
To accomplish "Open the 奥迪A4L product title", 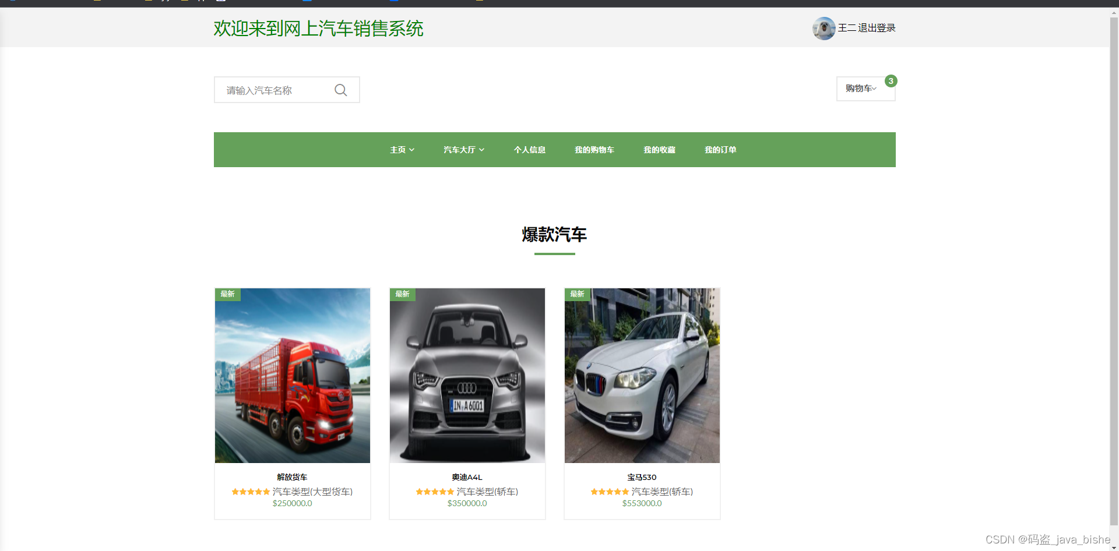I will coord(467,477).
